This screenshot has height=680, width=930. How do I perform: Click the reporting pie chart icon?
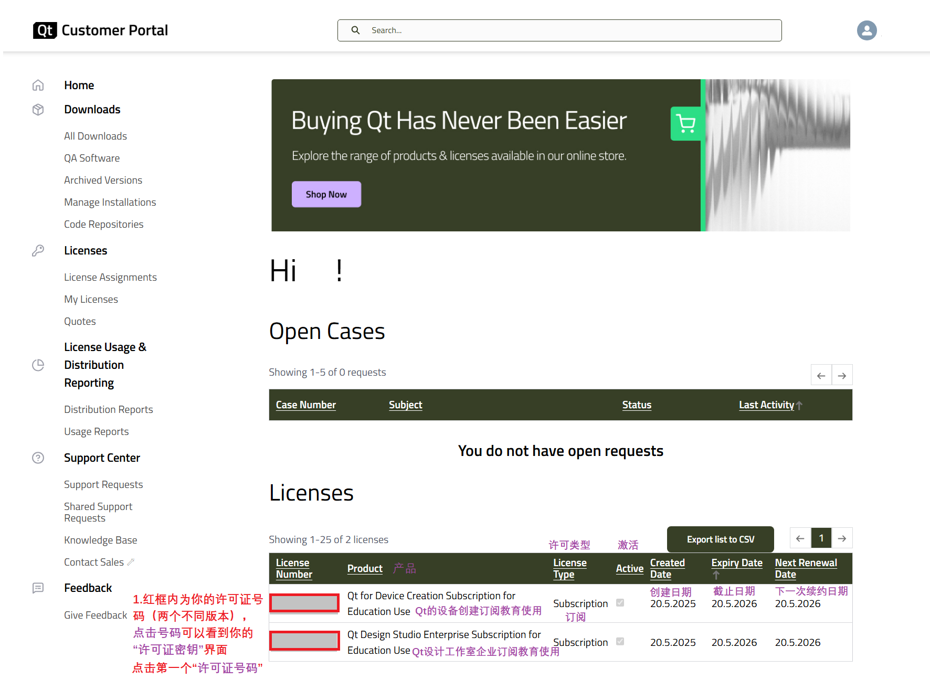[38, 365]
